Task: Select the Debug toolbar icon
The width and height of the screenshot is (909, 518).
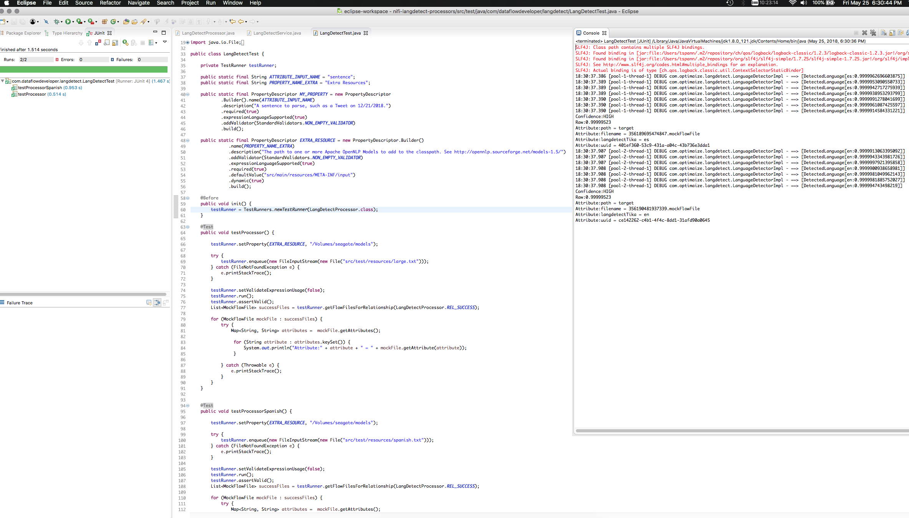Action: tap(58, 22)
